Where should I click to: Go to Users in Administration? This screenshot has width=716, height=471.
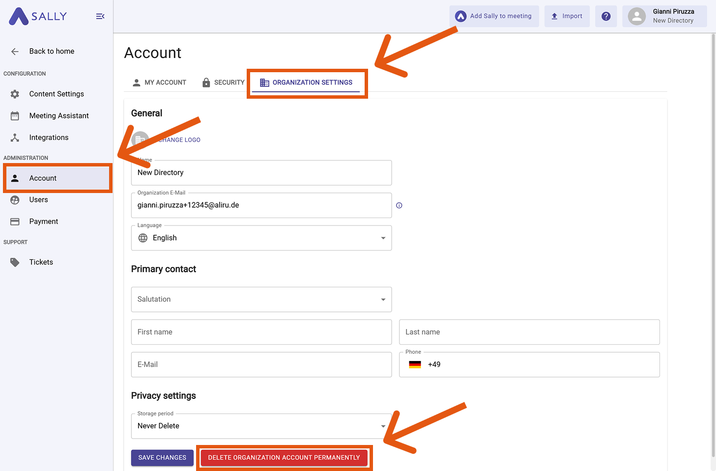[x=57, y=200]
